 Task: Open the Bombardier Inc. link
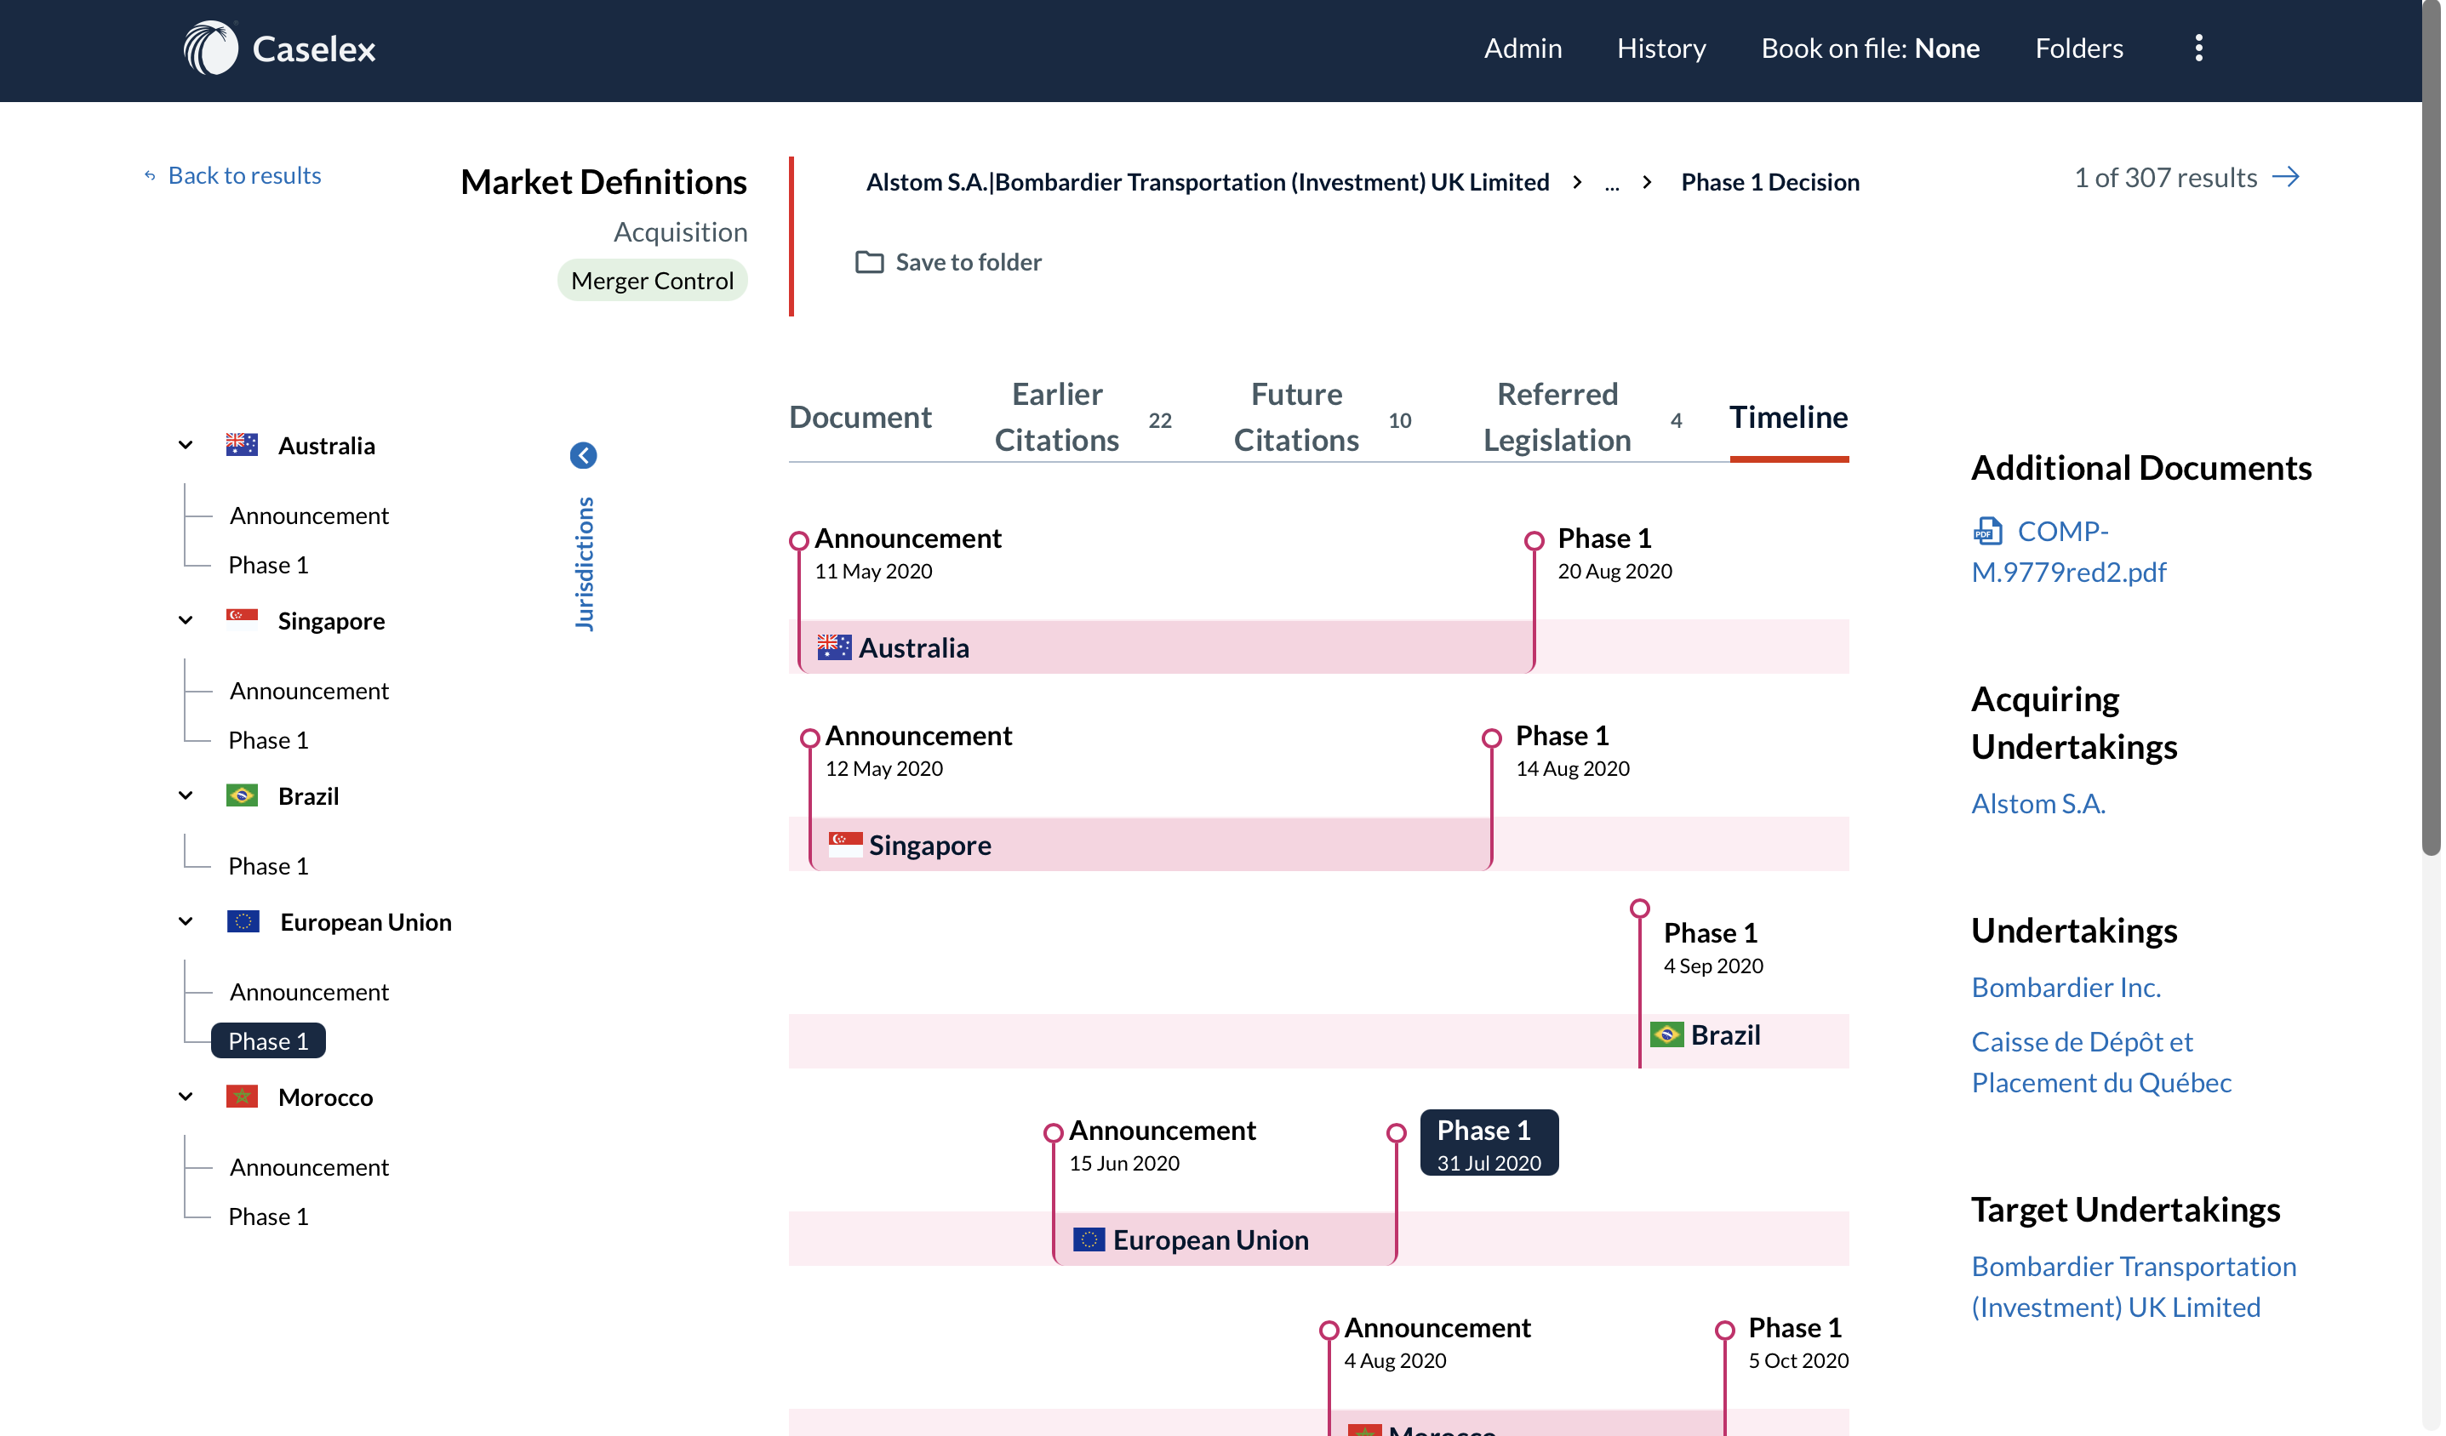(x=2066, y=987)
